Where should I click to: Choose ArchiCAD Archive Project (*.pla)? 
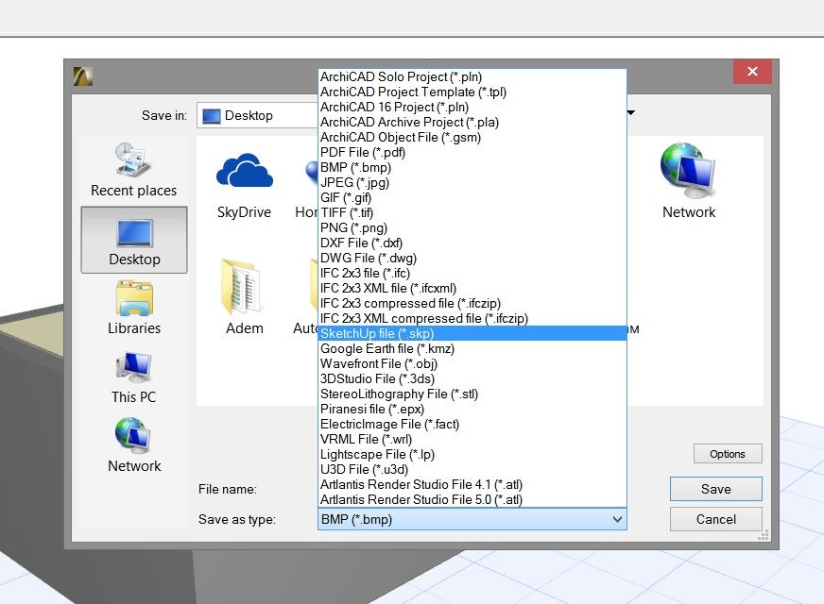pos(472,123)
